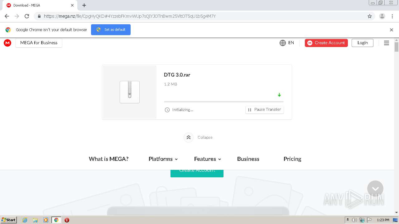Open the hamburger menu on the MEGA page
This screenshot has height=224, width=399.
[387, 43]
